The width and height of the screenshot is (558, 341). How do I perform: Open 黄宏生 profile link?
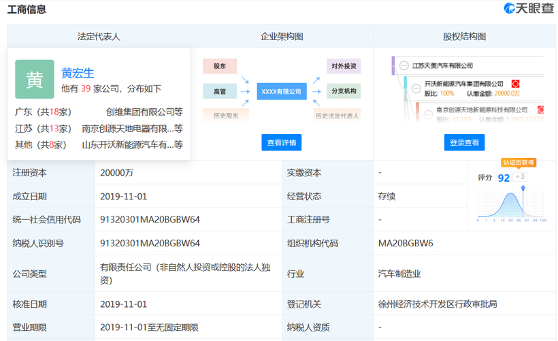[78, 73]
